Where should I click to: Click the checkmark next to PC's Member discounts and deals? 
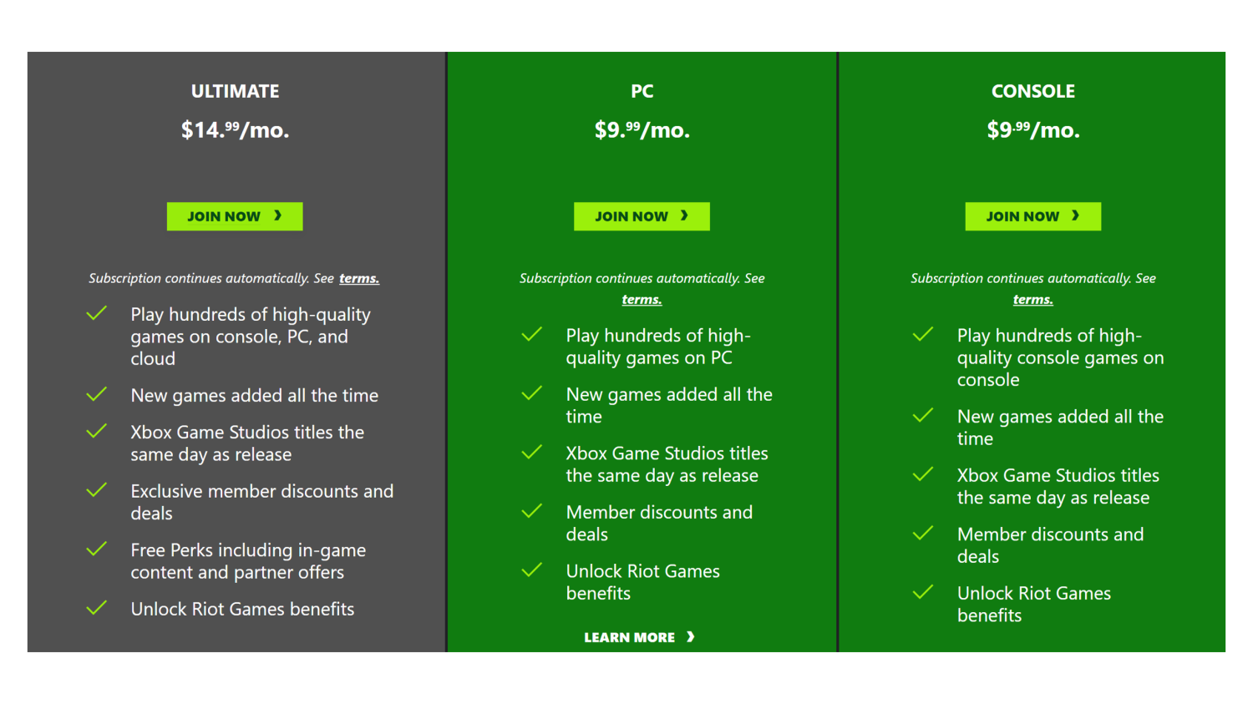click(x=532, y=512)
